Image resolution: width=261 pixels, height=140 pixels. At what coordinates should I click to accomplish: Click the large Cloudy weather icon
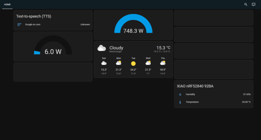(x=102, y=48)
